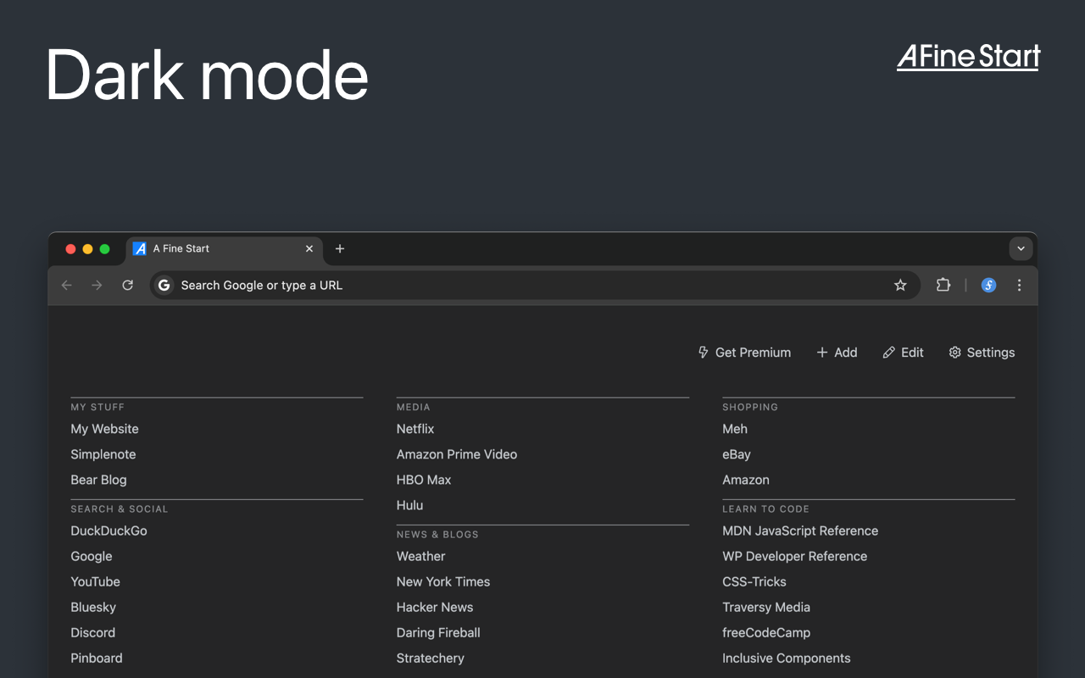Expand the tab search dropdown chevron
1085x678 pixels.
[1021, 248]
